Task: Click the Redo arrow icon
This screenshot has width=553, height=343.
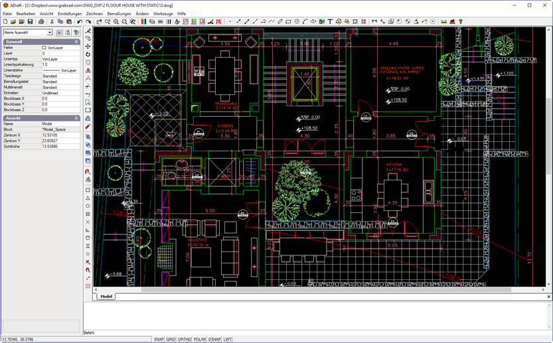Action: click(88, 22)
